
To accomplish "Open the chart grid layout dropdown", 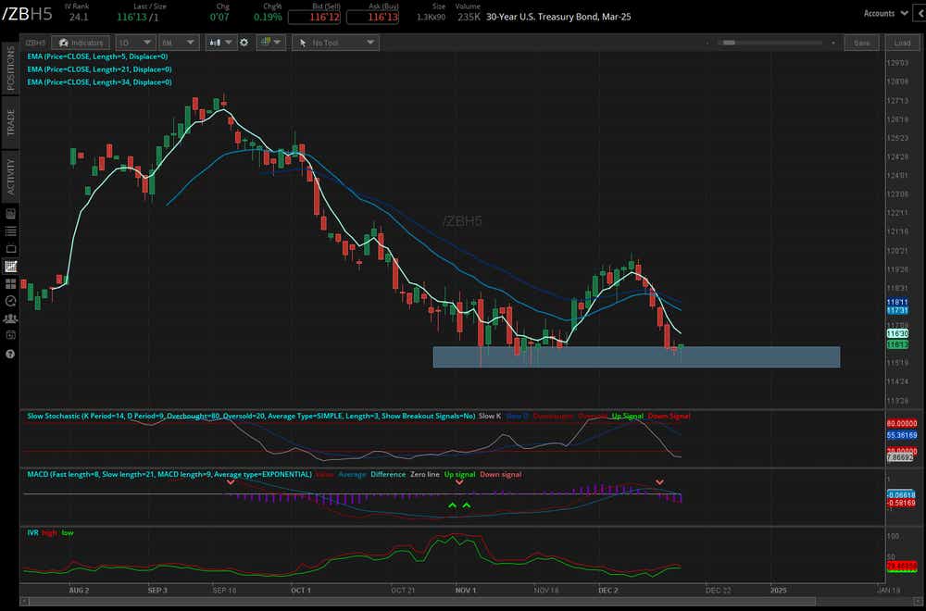I will point(271,43).
